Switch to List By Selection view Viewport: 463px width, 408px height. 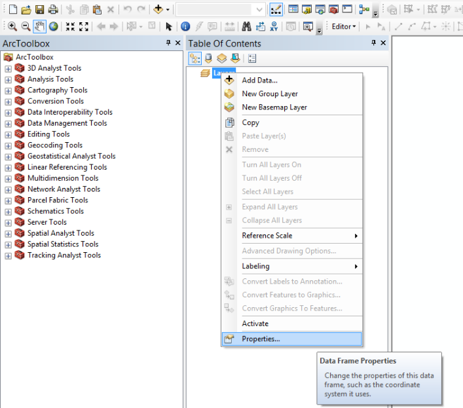pyautogui.click(x=235, y=58)
